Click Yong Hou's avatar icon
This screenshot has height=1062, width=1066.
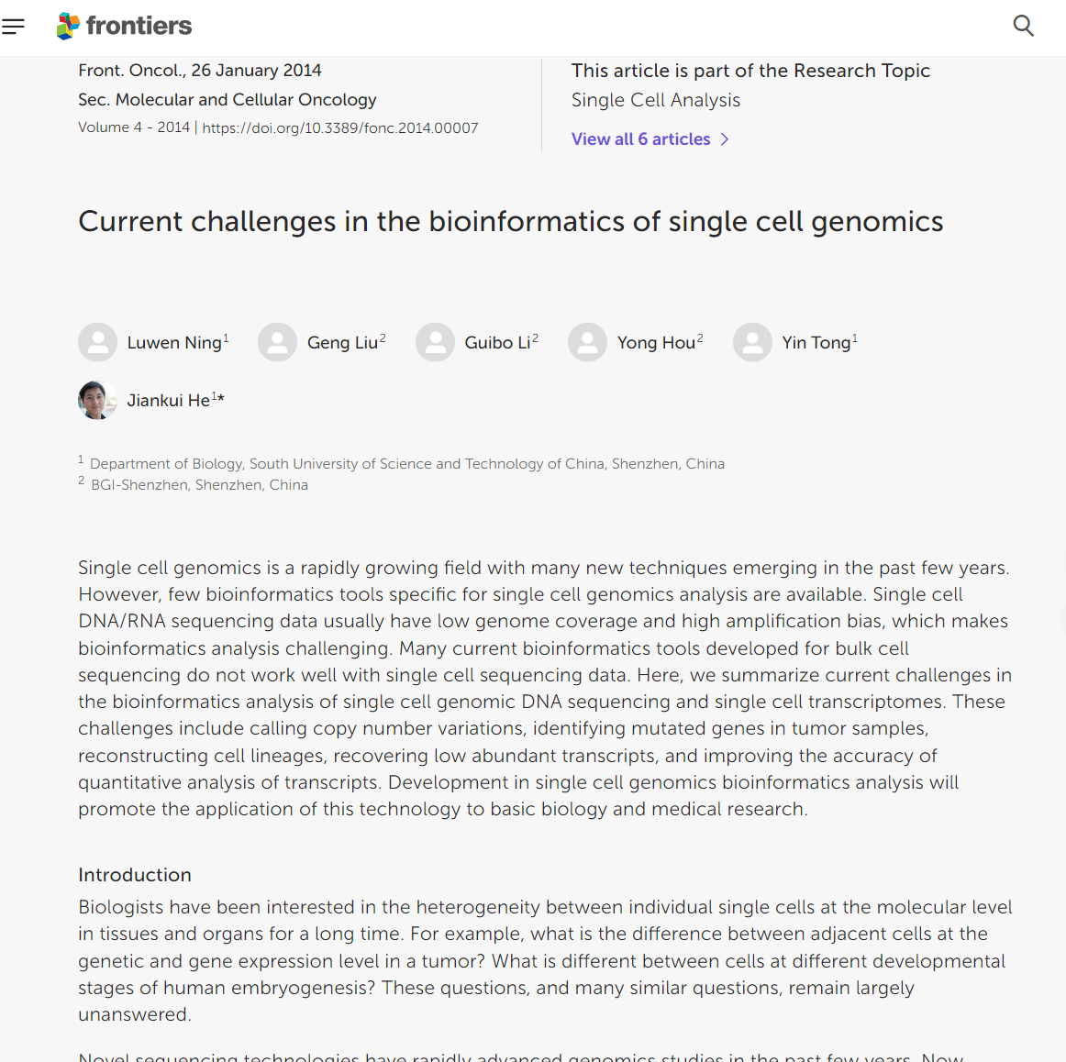pos(587,342)
